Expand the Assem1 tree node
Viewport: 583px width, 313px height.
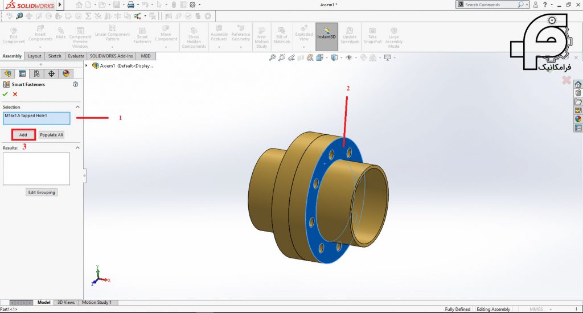point(87,66)
